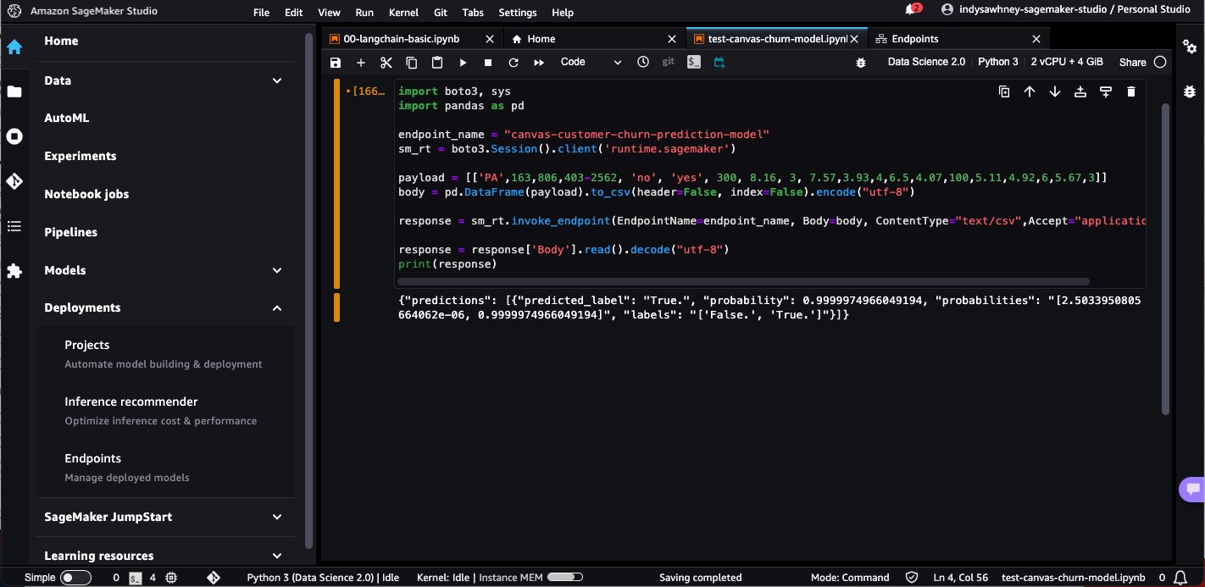Click the Instance MEM usage bar
Viewport: 1205px width, 587px height.
click(565, 578)
